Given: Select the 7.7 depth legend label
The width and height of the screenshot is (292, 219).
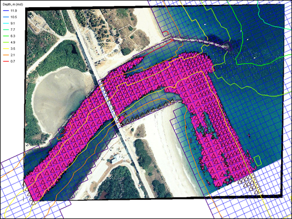Looking at the screenshot, I should 13,30.
